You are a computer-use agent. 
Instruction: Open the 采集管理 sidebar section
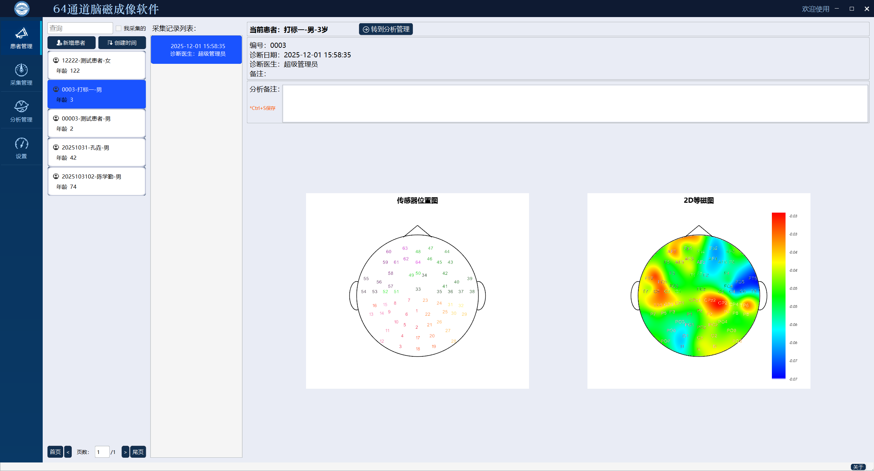pyautogui.click(x=21, y=74)
